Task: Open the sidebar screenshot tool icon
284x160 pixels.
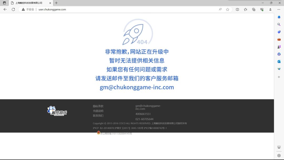Action: coord(279,147)
